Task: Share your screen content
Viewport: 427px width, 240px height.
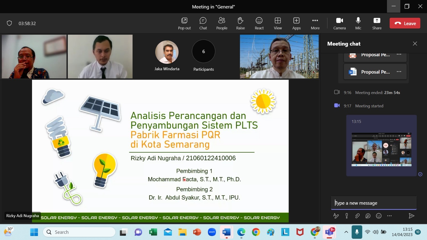Action: (x=377, y=23)
